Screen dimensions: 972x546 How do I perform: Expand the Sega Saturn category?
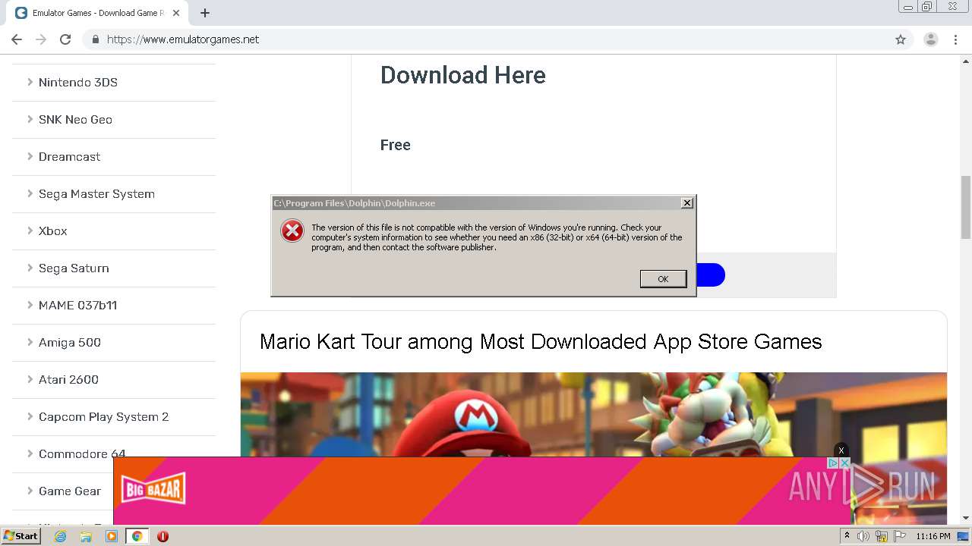74,268
